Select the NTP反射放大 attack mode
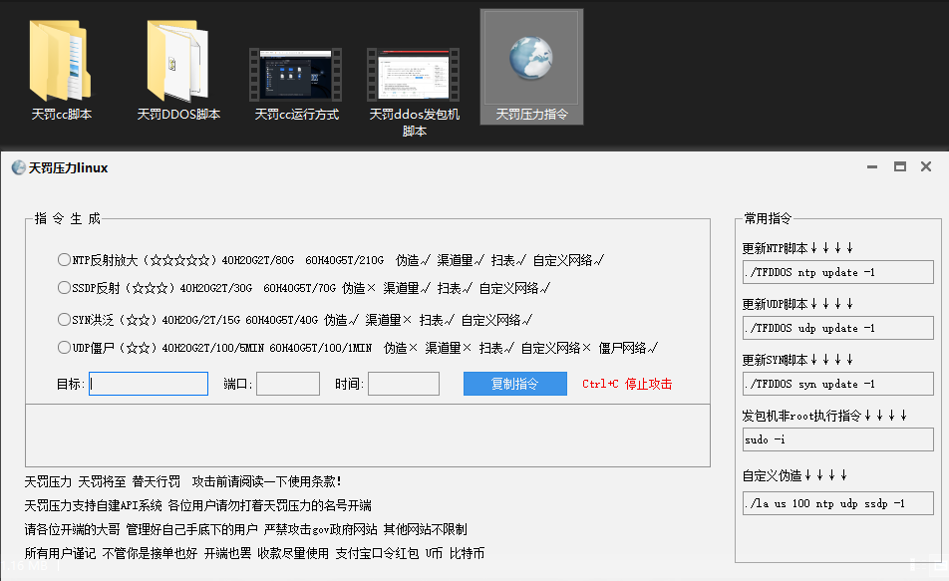The height and width of the screenshot is (581, 949). click(64, 259)
